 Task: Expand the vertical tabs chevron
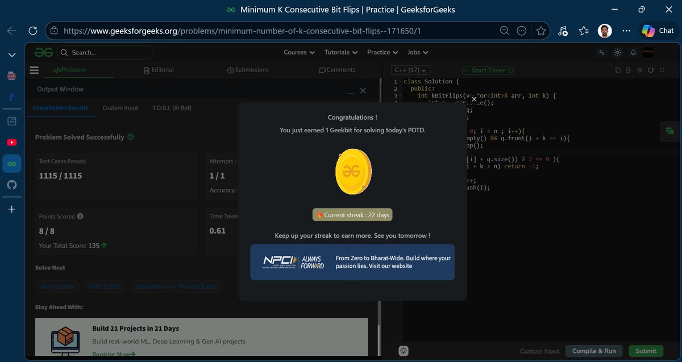point(12,54)
